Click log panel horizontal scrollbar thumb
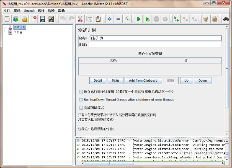This screenshot has height=168, width=232. tap(109, 163)
